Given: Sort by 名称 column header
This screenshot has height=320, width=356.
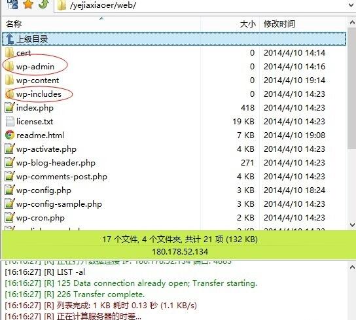Looking at the screenshot, I should (14, 24).
